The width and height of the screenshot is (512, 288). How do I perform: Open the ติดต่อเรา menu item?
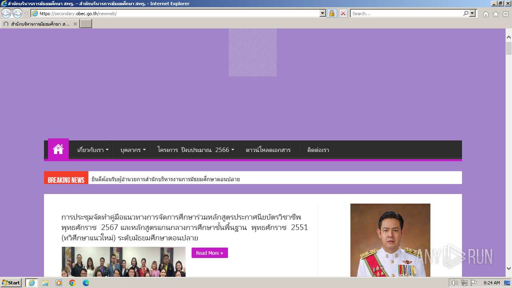coord(318,150)
